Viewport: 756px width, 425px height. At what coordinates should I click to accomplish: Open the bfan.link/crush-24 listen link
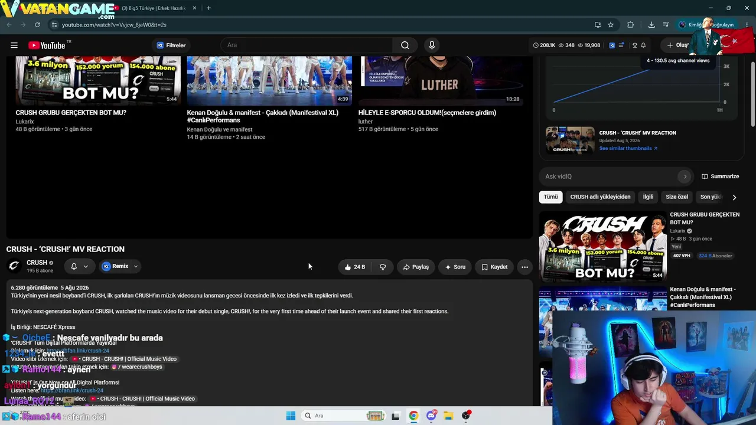coord(72,391)
